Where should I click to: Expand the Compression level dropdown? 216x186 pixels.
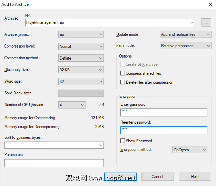click(81, 46)
